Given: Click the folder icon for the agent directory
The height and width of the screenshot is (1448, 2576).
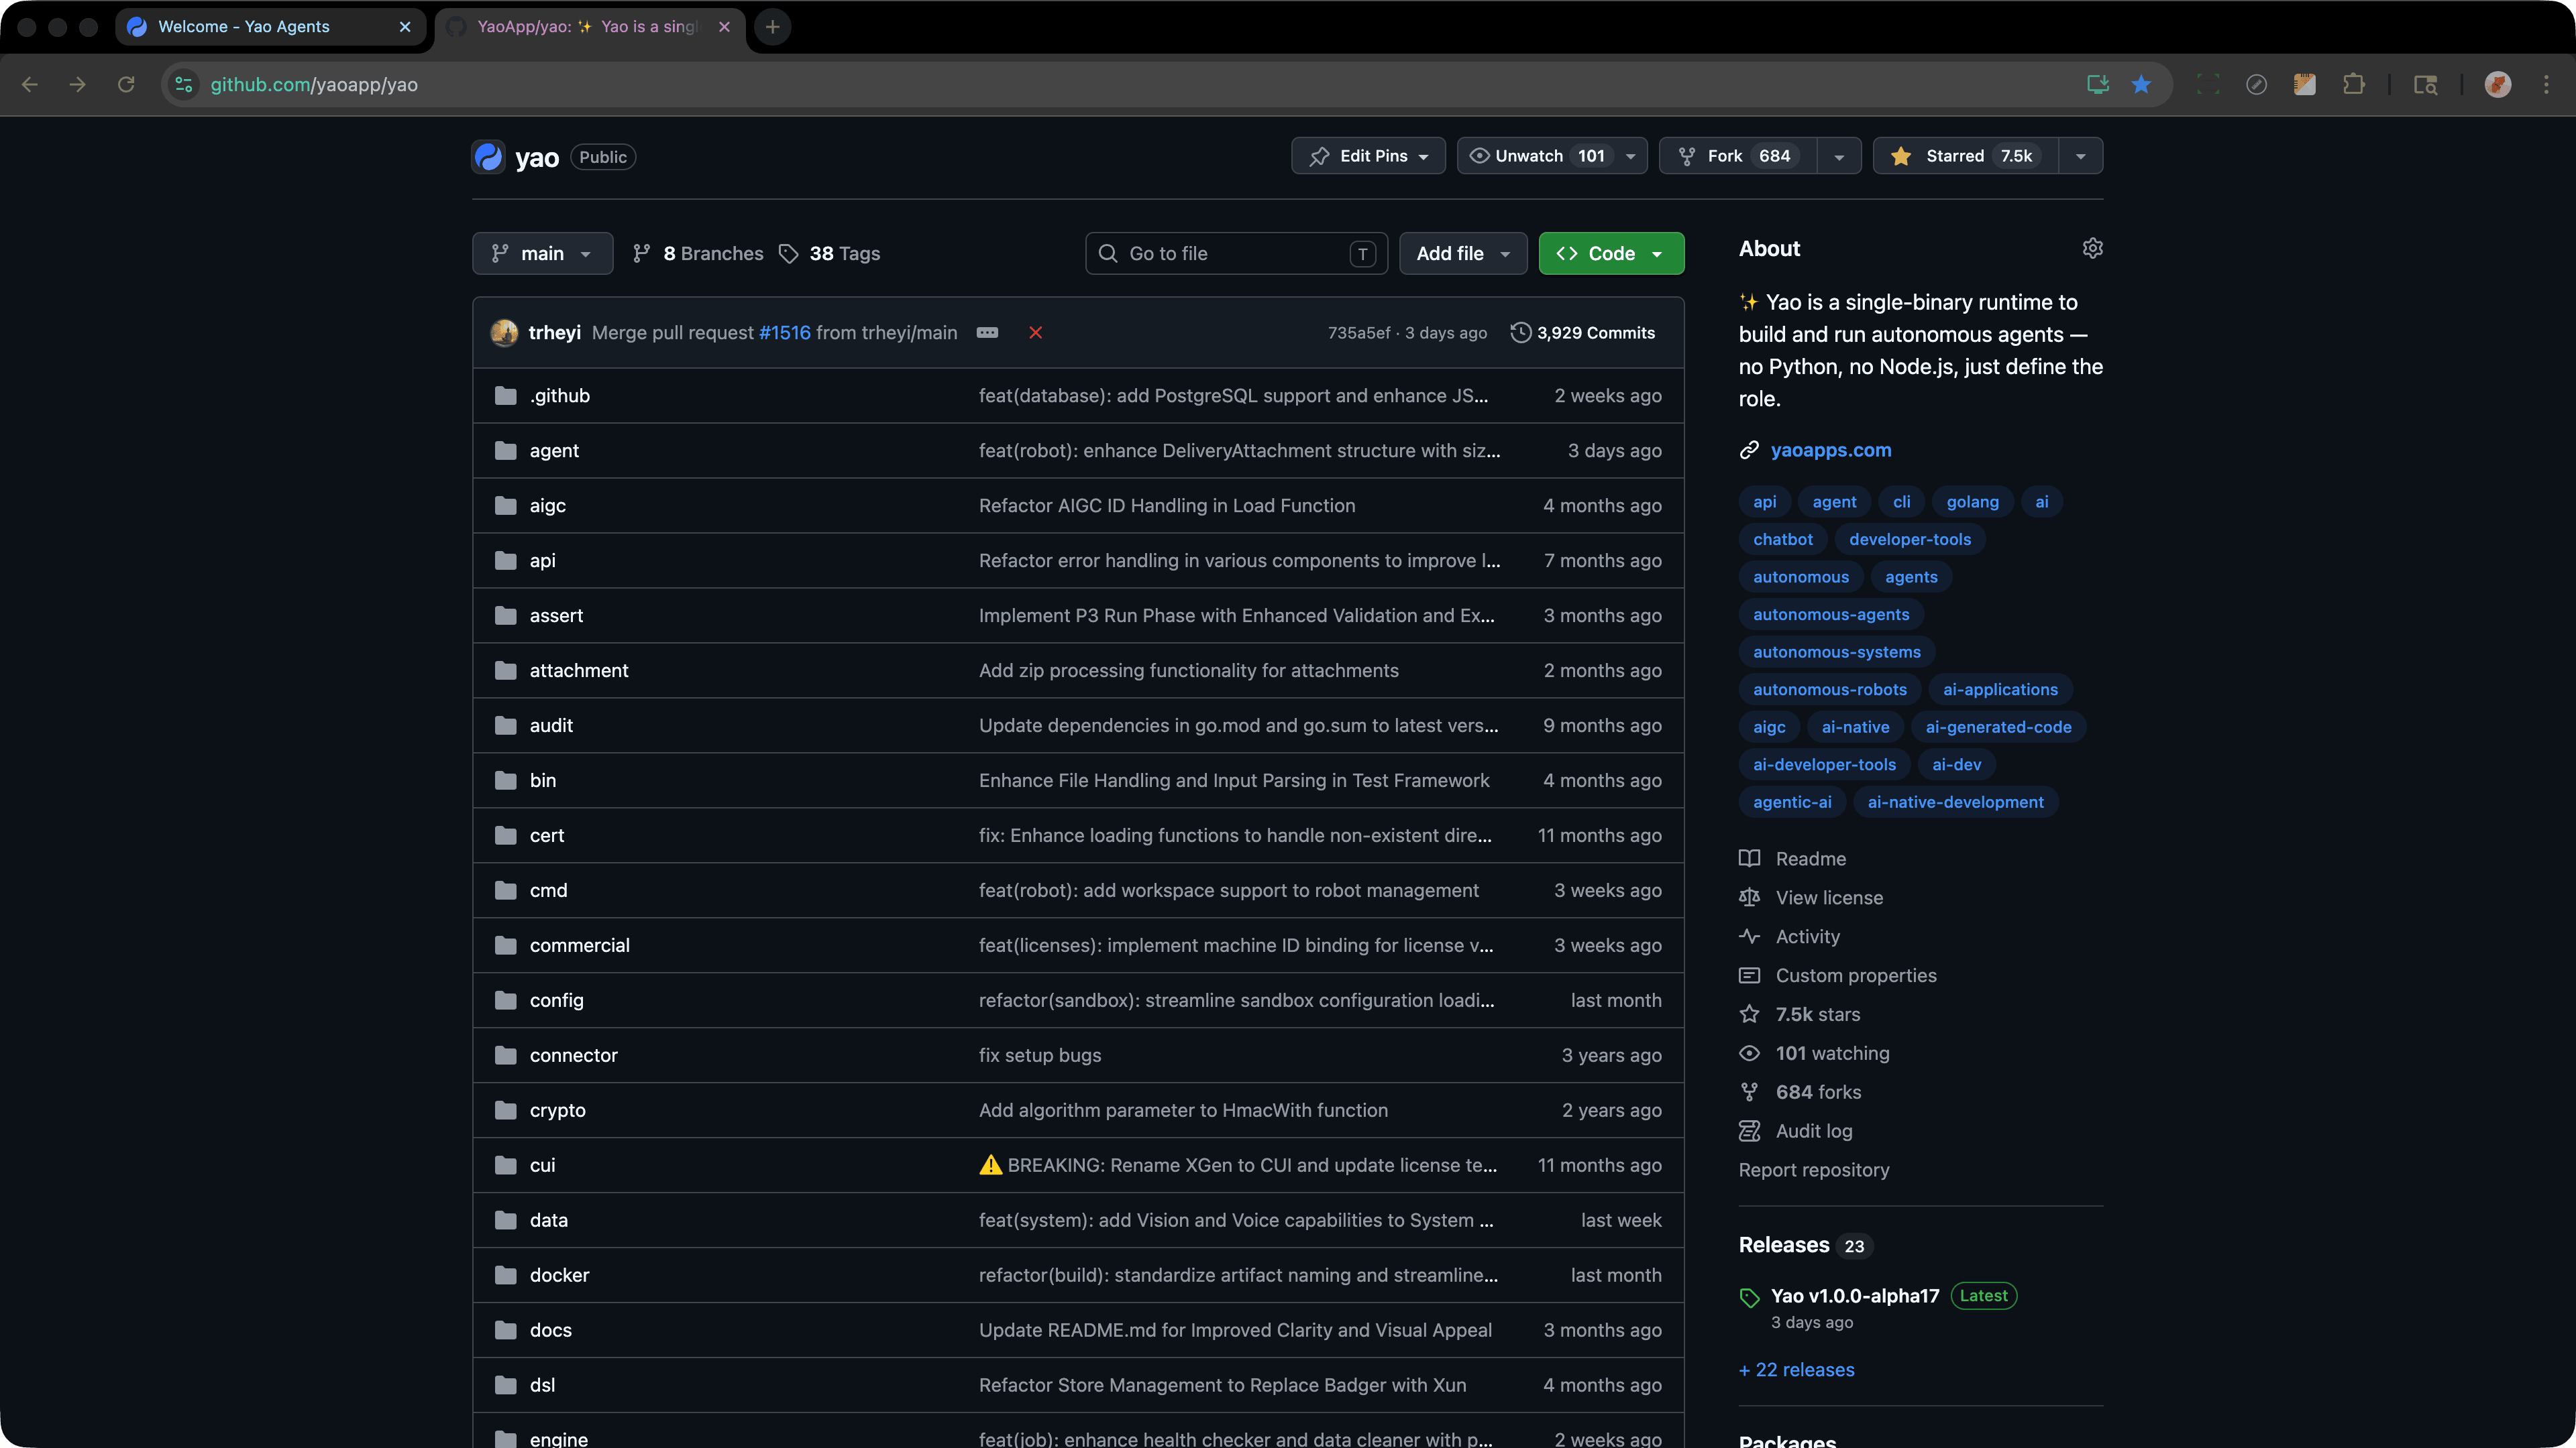Looking at the screenshot, I should click(x=506, y=450).
